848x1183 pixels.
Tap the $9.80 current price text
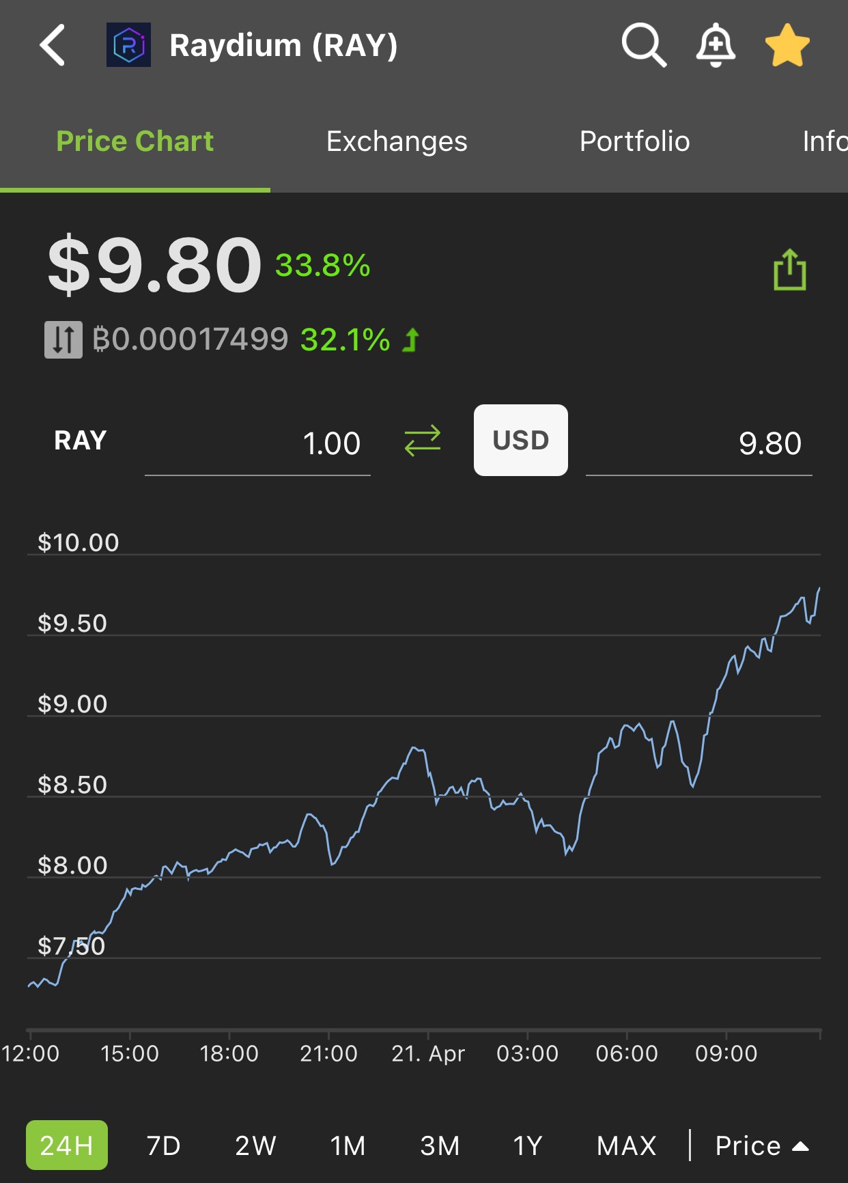tap(154, 265)
